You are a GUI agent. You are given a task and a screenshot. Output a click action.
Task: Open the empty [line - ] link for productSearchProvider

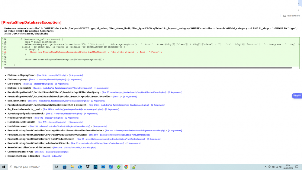tap(117, 96)
